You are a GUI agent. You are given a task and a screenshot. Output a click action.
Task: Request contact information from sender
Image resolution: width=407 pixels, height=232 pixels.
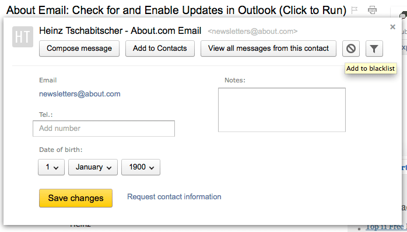click(174, 197)
